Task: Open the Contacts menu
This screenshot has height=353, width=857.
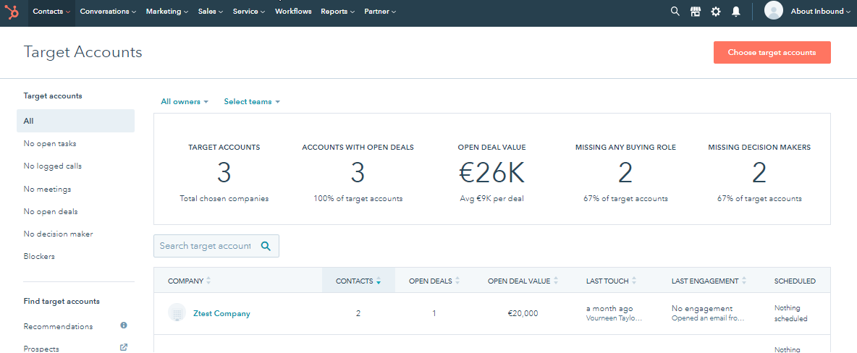Action: pyautogui.click(x=51, y=12)
